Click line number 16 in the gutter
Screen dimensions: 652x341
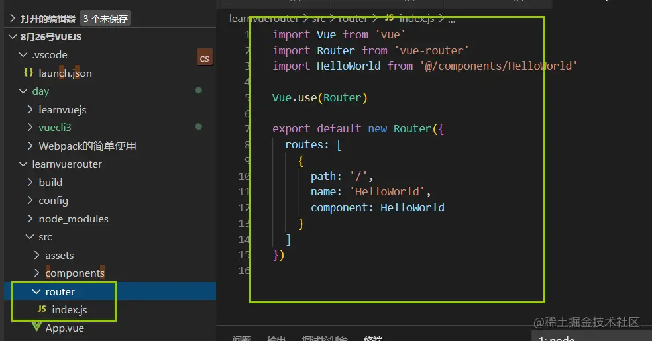(244, 270)
